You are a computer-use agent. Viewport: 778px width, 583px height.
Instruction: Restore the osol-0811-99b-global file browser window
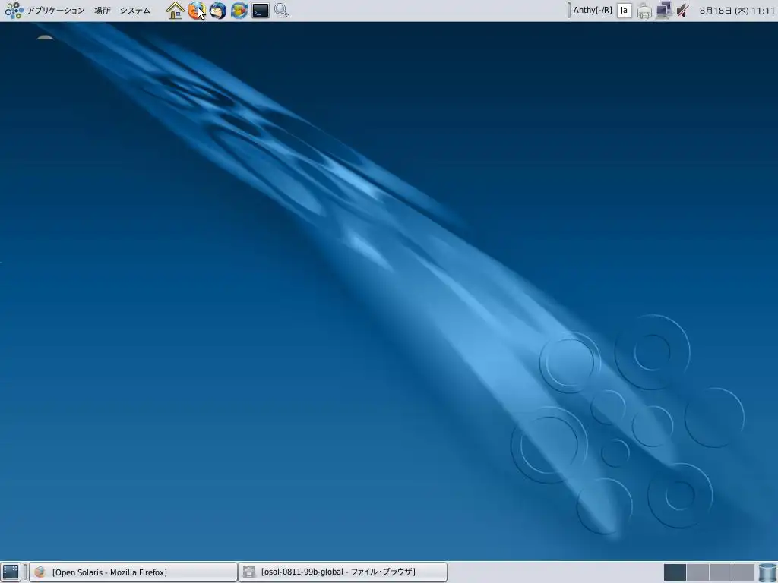343,572
